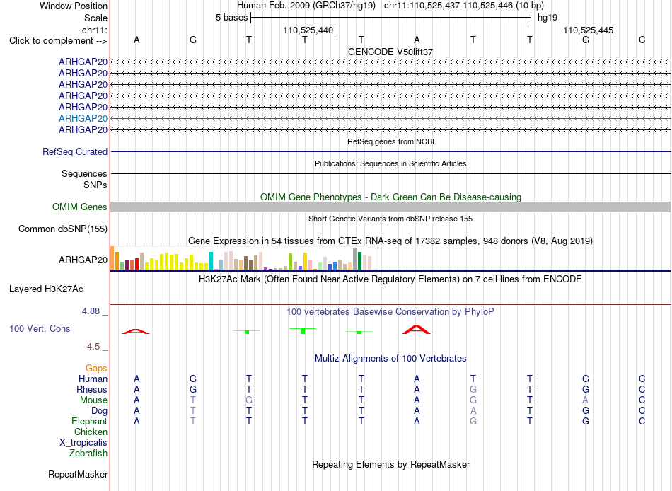Select the X_tropicalis alignment row label
672x491 pixels.
[x=83, y=443]
